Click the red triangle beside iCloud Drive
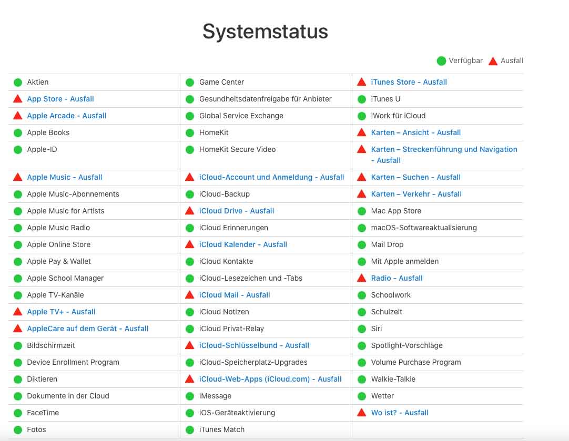This screenshot has height=441, width=569. 190,211
